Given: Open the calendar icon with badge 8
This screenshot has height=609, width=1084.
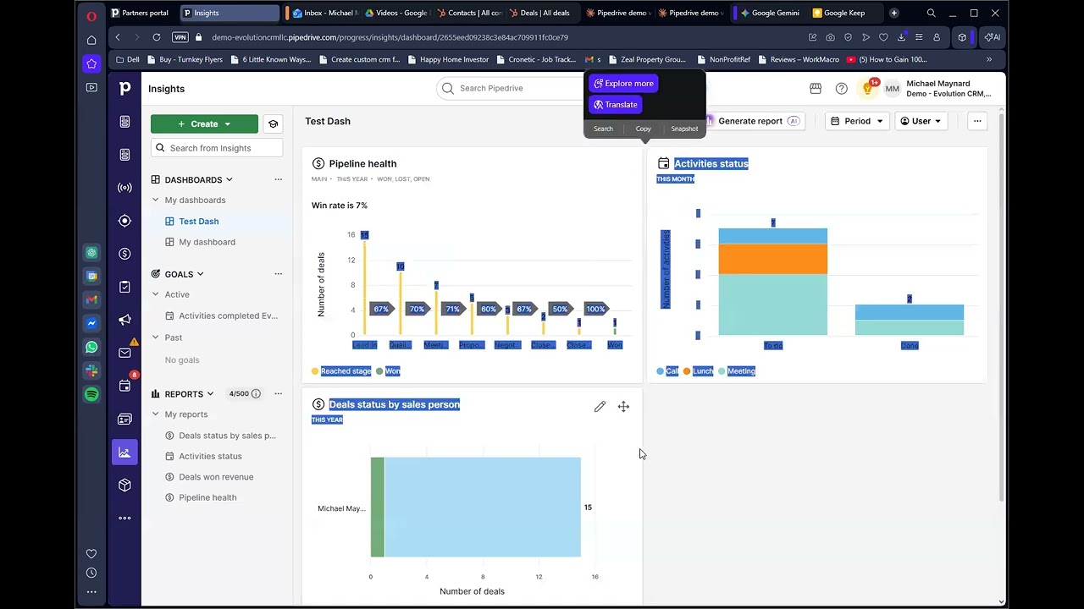Looking at the screenshot, I should (x=124, y=386).
